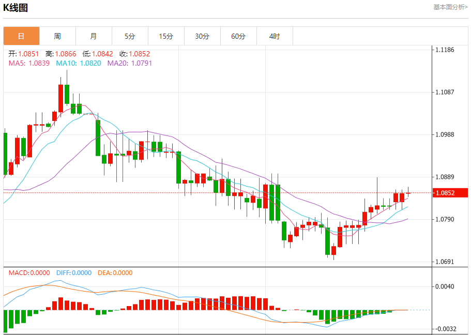Viewport: 471px width, 335px height.
Task: Click the red 1.0852 current price tag
Action: [450, 193]
